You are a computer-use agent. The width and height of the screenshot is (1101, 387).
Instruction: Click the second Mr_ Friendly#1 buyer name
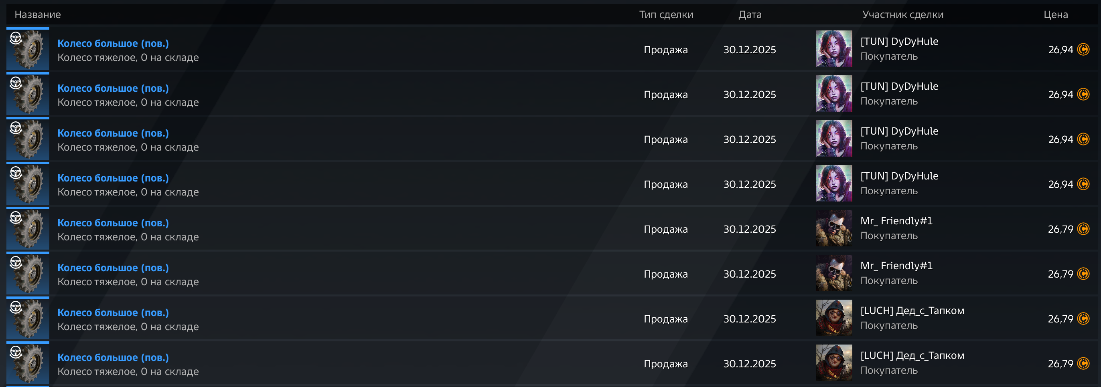(x=896, y=266)
